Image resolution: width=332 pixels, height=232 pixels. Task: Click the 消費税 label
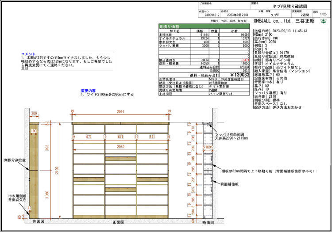pyautogui.click(x=215, y=71)
